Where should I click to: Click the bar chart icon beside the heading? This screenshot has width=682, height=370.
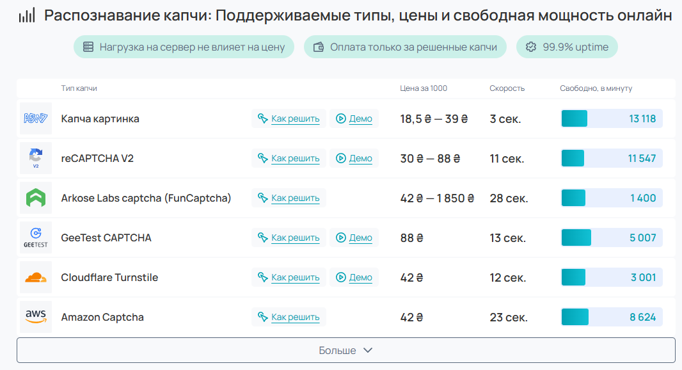27,16
